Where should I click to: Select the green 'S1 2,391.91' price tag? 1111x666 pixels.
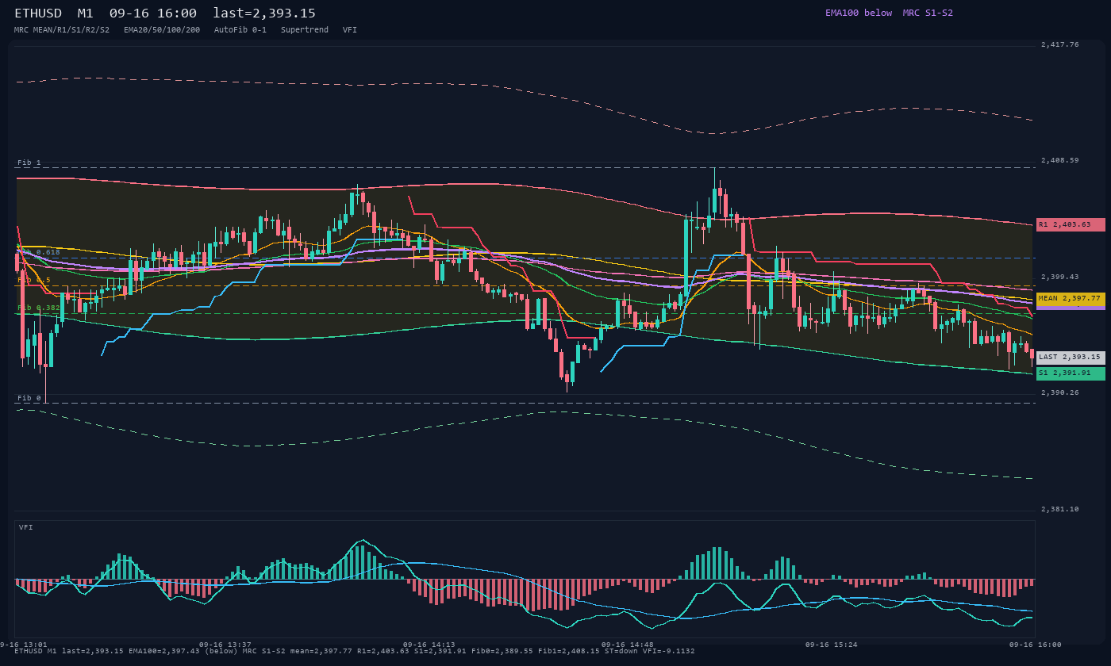click(x=1071, y=373)
